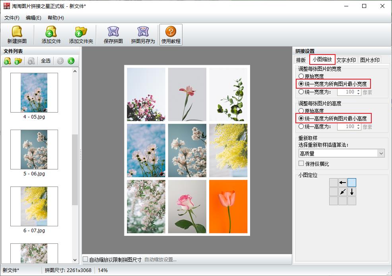Switch to the 小图缩放 tab
Screen dimensions: 392x276
[x=322, y=60]
